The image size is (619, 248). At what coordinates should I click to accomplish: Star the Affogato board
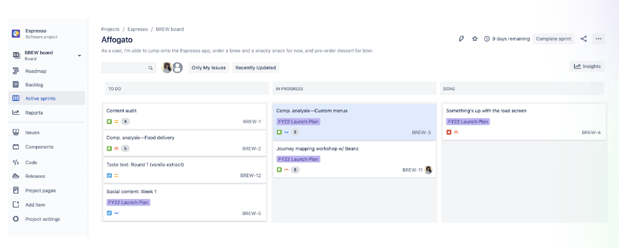475,39
